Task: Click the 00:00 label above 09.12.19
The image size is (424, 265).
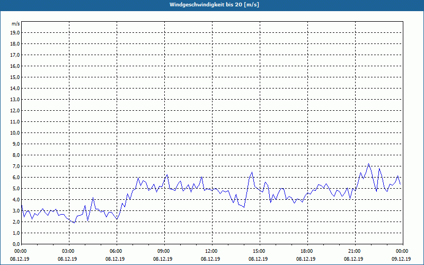Action: click(x=402, y=251)
